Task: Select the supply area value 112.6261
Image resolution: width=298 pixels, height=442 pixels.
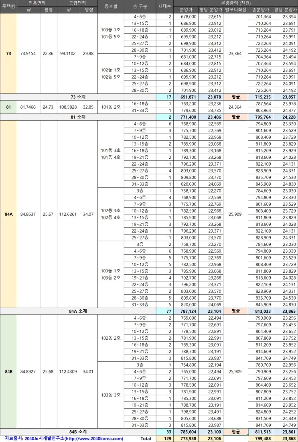Action: pos(68,214)
